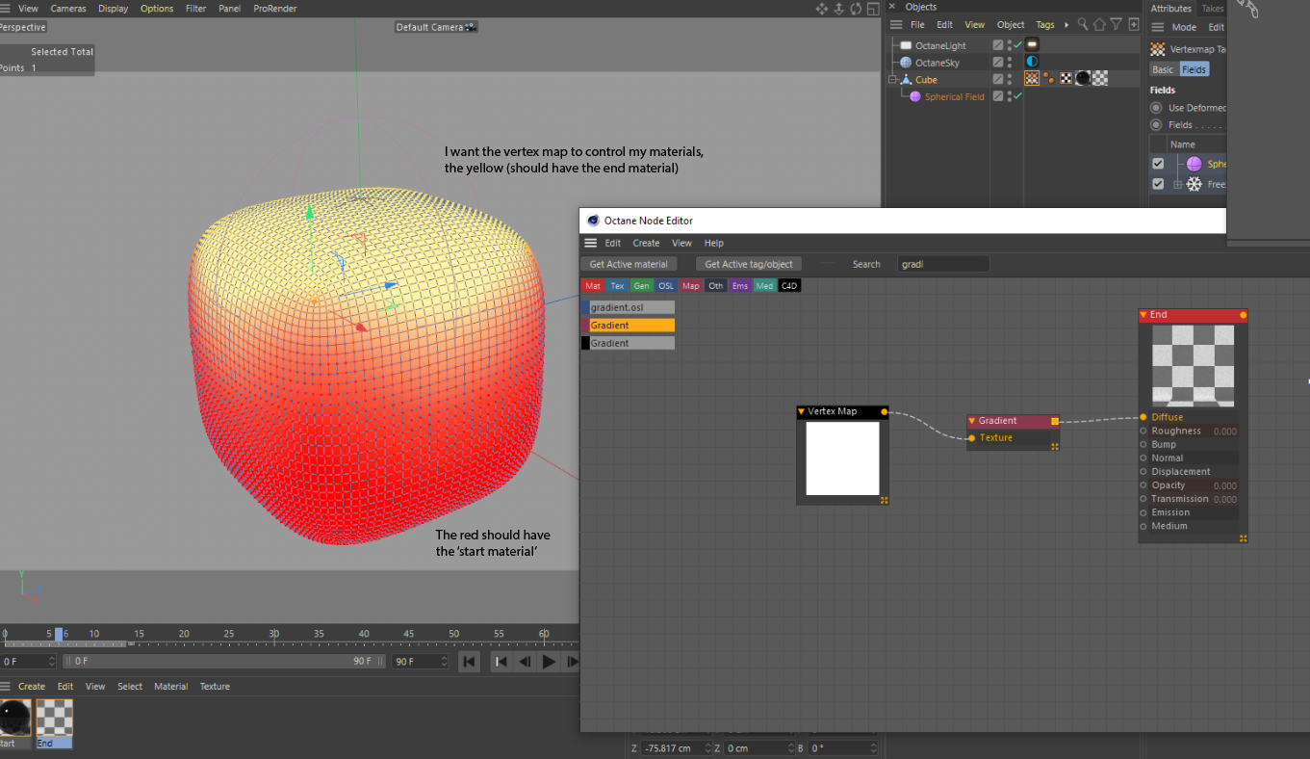Image resolution: width=1310 pixels, height=759 pixels.
Task: Click the viewport rotate camera icon
Action: coord(855,9)
